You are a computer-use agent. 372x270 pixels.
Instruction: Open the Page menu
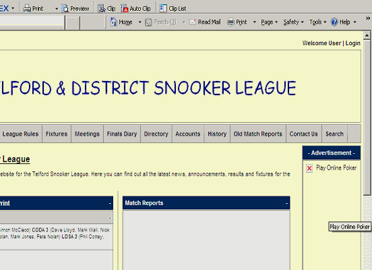click(x=269, y=22)
